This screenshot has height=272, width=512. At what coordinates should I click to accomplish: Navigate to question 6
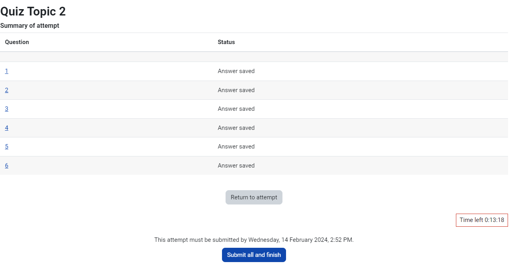pos(6,166)
